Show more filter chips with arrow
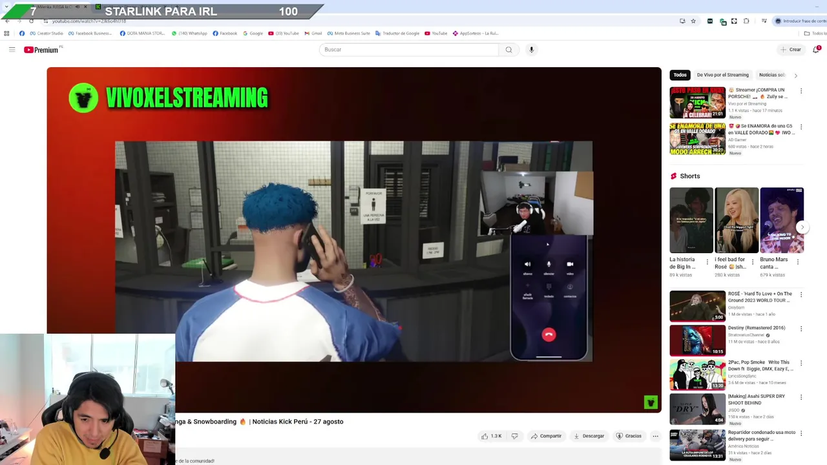 [795, 76]
